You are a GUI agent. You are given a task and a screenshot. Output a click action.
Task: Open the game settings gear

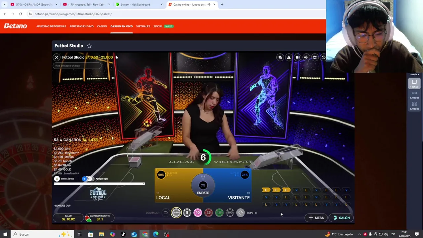click(x=315, y=57)
